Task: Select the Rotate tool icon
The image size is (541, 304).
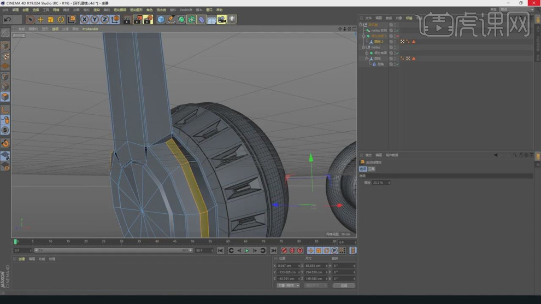Action: pos(61,20)
